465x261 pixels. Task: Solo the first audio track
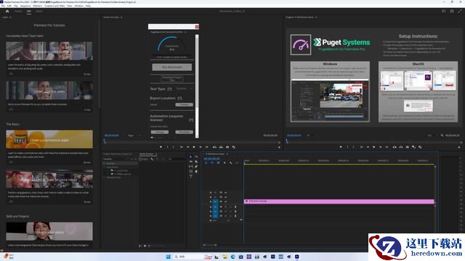click(231, 207)
